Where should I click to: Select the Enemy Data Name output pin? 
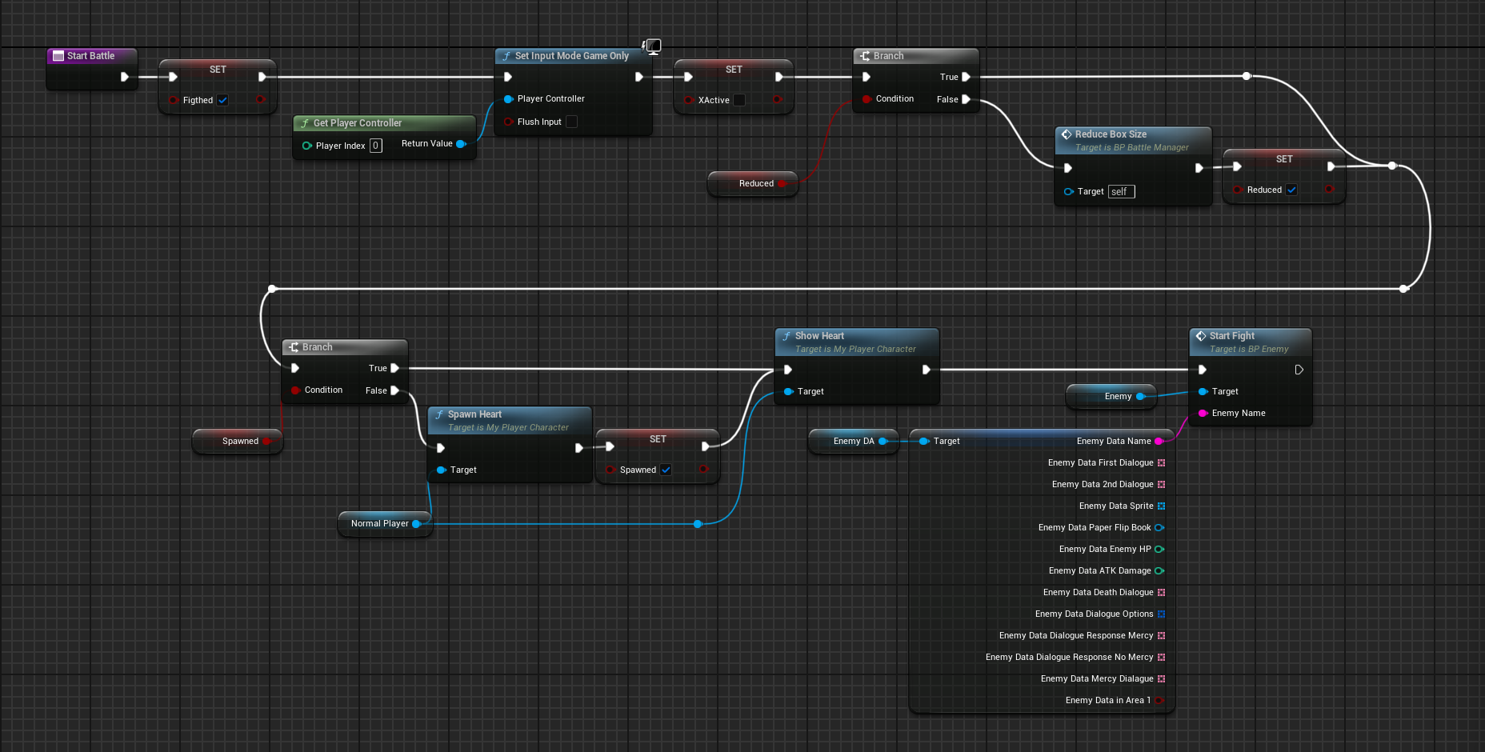[1159, 441]
